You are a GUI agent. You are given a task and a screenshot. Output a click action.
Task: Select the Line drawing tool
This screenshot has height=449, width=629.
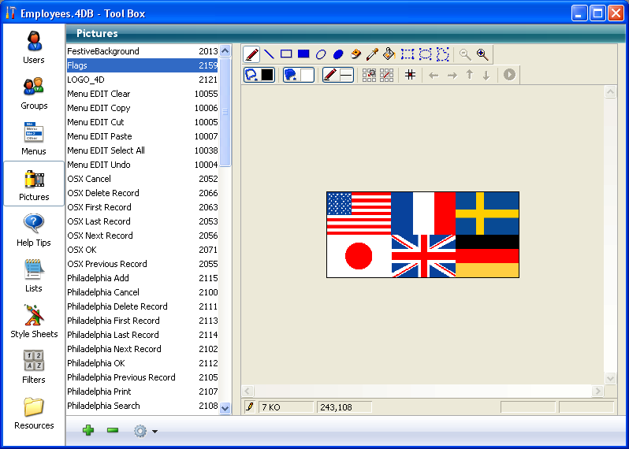point(269,54)
